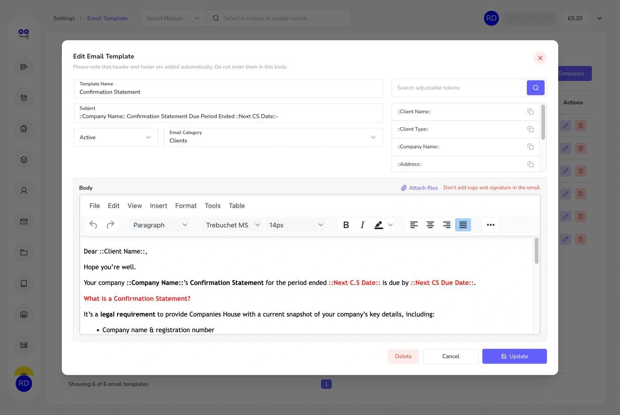Show more toolbar options (three dots)

491,225
